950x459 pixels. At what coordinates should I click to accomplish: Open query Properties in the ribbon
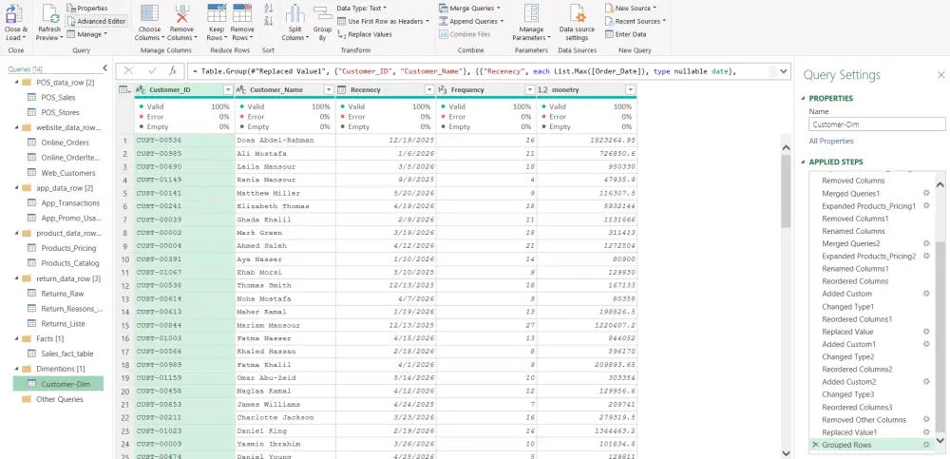click(x=87, y=9)
